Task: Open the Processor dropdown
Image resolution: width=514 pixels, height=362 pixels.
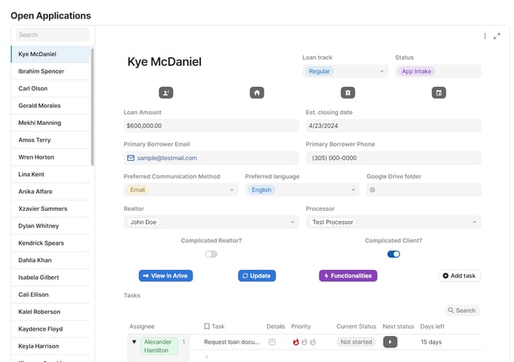Action: click(394, 222)
